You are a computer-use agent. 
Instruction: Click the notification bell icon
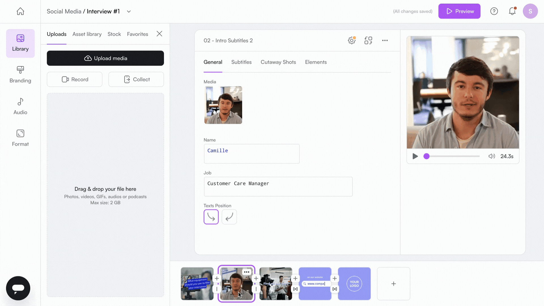(x=513, y=11)
